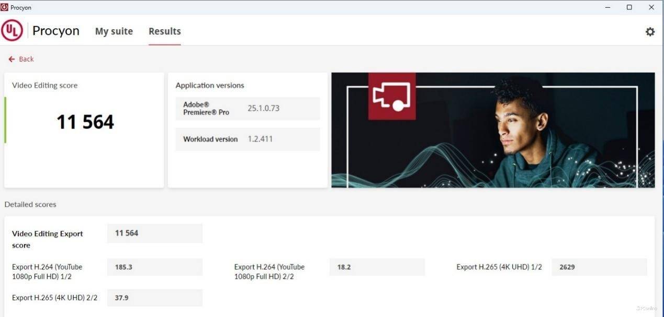Click the Procyon title bar app icon

5,7
